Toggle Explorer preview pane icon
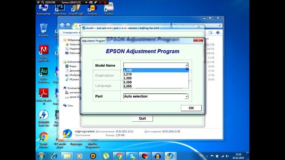 tap(210, 32)
